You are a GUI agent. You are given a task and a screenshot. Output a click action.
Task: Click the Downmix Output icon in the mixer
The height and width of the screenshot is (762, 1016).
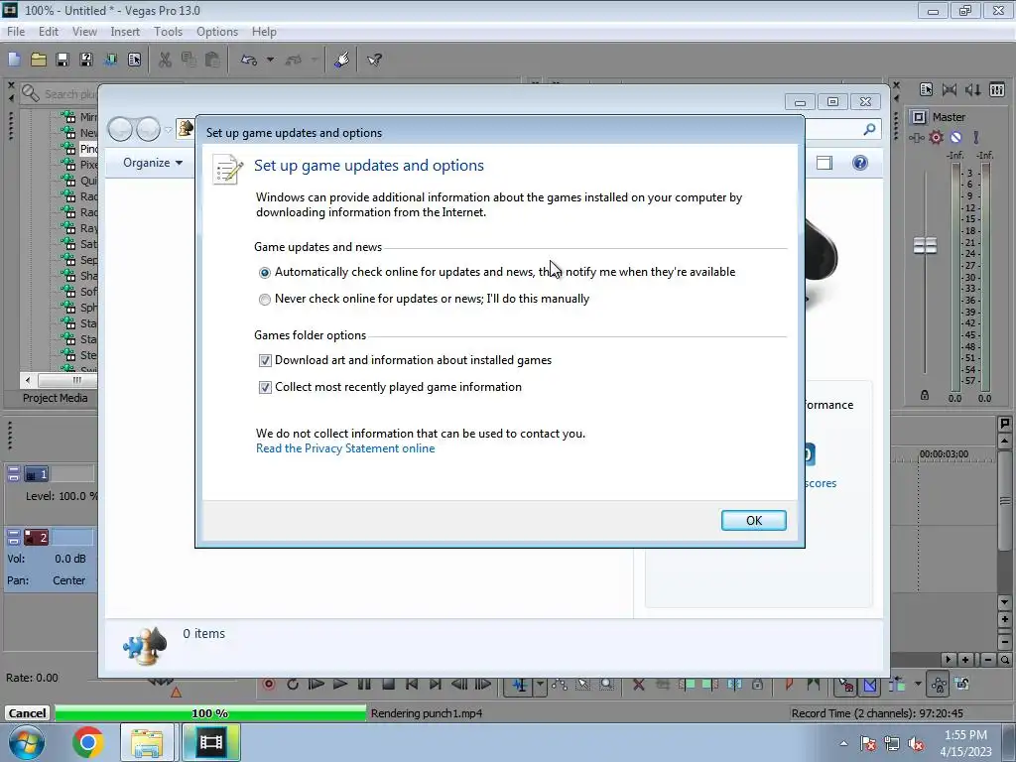point(950,89)
